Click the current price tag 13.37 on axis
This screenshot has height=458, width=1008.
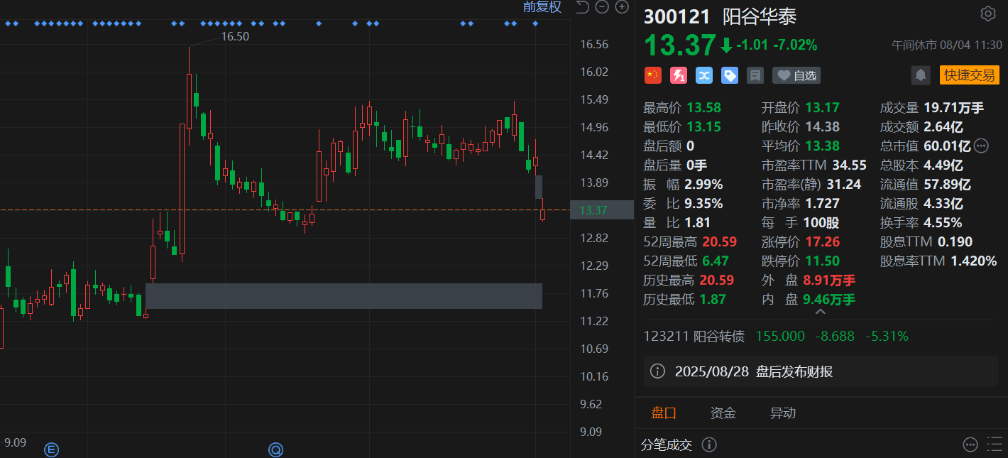click(602, 209)
